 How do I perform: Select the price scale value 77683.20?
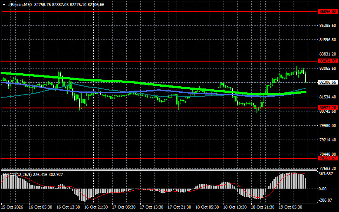[x=328, y=168]
